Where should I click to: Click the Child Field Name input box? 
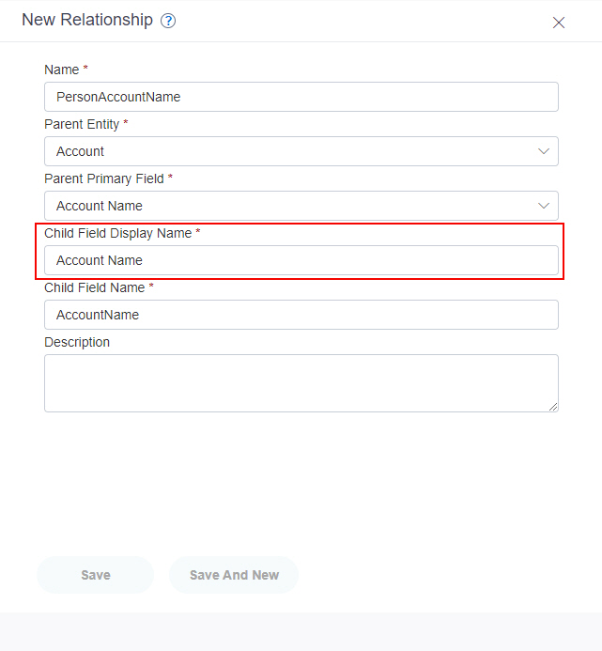coord(301,315)
